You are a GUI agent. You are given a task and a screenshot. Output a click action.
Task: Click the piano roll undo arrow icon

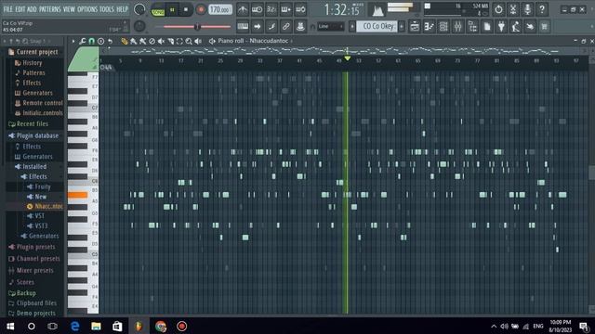(x=110, y=41)
